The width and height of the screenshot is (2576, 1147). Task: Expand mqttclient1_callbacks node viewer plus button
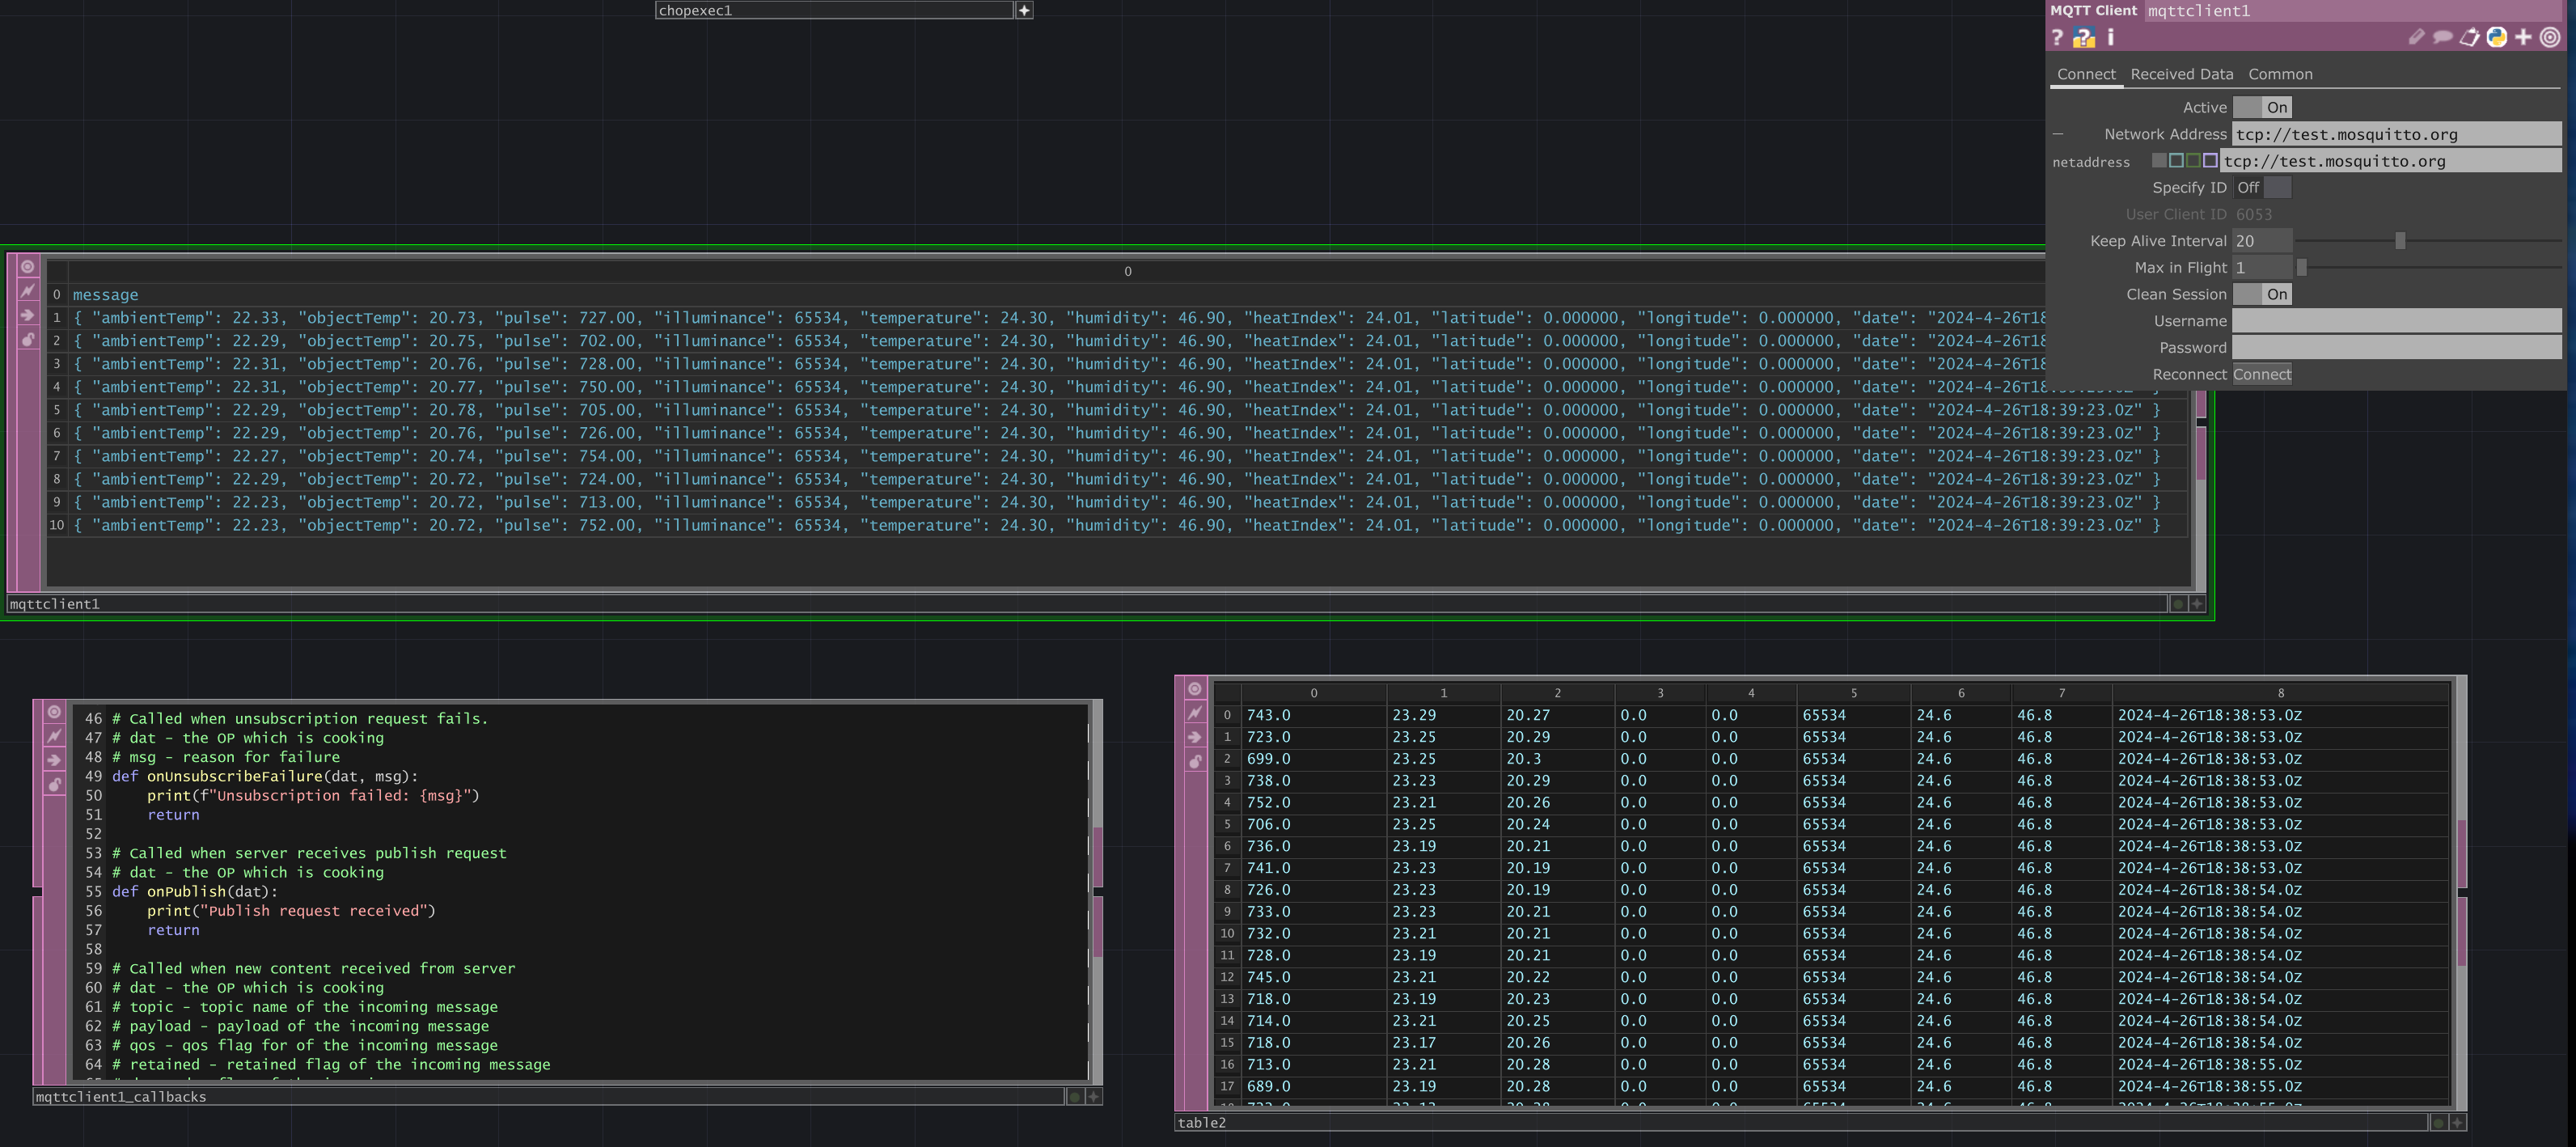point(1094,1097)
